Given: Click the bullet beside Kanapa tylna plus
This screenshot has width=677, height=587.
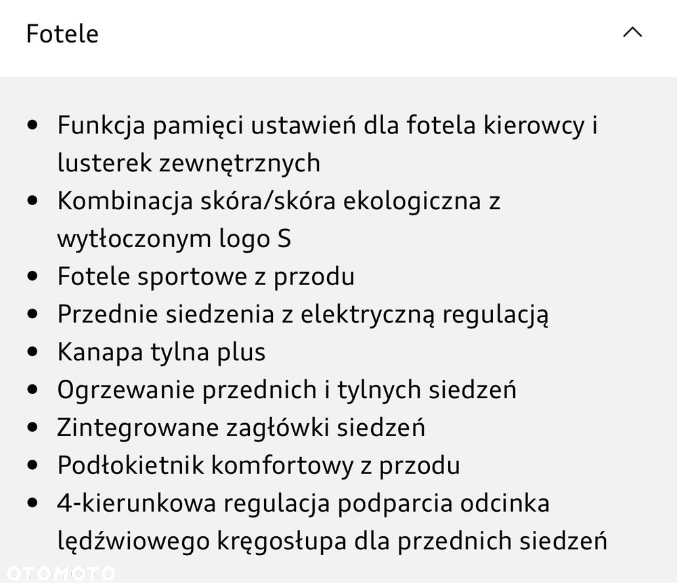Looking at the screenshot, I should click(x=32, y=351).
